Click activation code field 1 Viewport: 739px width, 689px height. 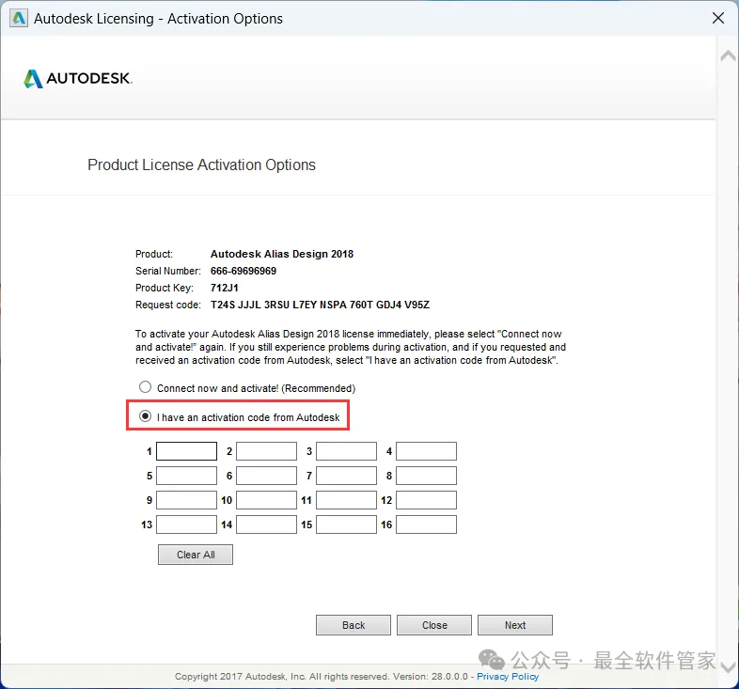click(x=187, y=451)
